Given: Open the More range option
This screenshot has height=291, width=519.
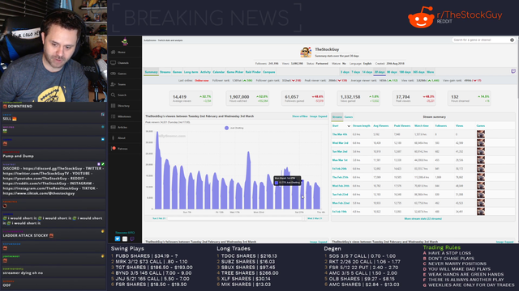Looking at the screenshot, I should [x=431, y=72].
